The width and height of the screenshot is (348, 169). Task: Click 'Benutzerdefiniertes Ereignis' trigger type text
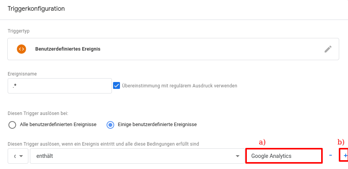67,49
